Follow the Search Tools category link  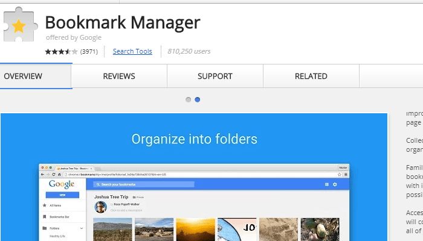pos(132,51)
